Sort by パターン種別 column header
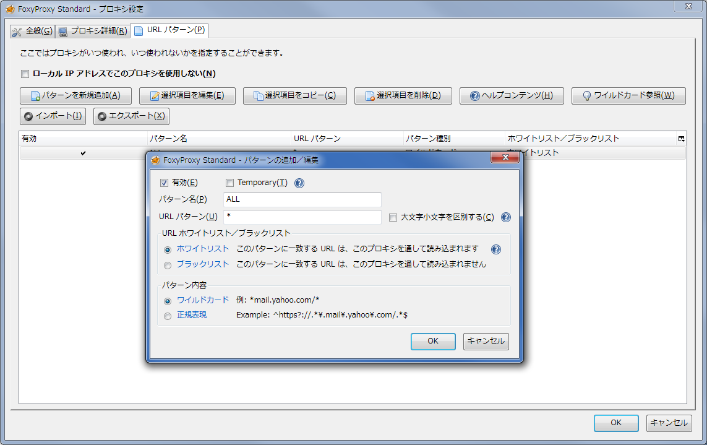 (x=454, y=139)
